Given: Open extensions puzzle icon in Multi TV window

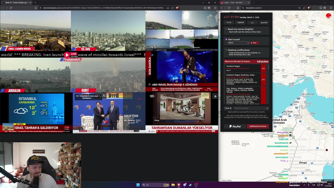Looking at the screenshot, I should pos(205,8).
